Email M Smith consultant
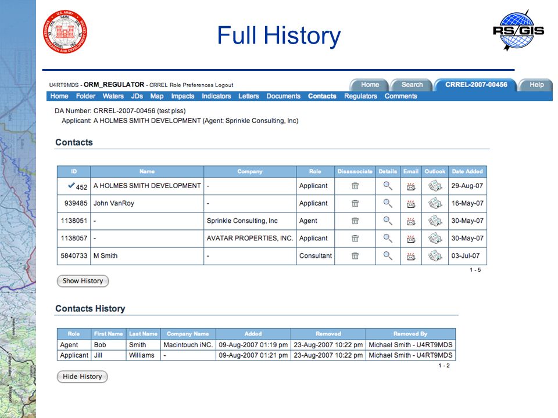 click(x=411, y=256)
